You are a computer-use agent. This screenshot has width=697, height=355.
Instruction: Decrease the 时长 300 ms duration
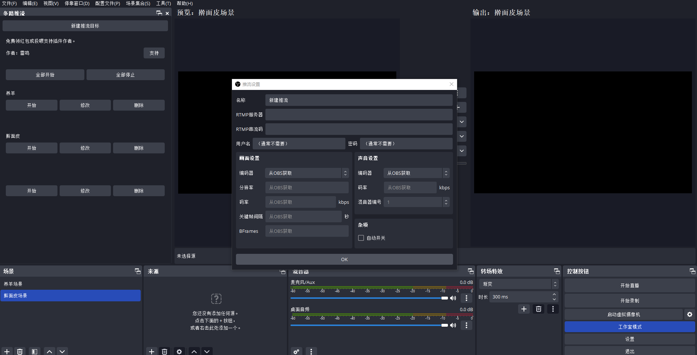tap(554, 300)
